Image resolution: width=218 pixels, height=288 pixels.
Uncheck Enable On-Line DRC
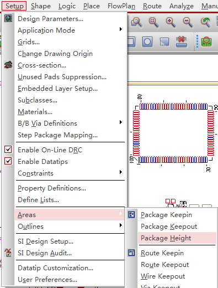pyautogui.click(x=8, y=150)
